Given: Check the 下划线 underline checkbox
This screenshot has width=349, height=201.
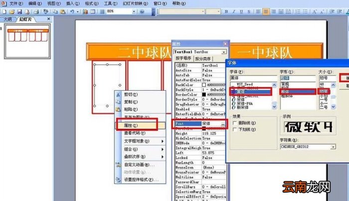Looking at the screenshot, I should [234, 130].
